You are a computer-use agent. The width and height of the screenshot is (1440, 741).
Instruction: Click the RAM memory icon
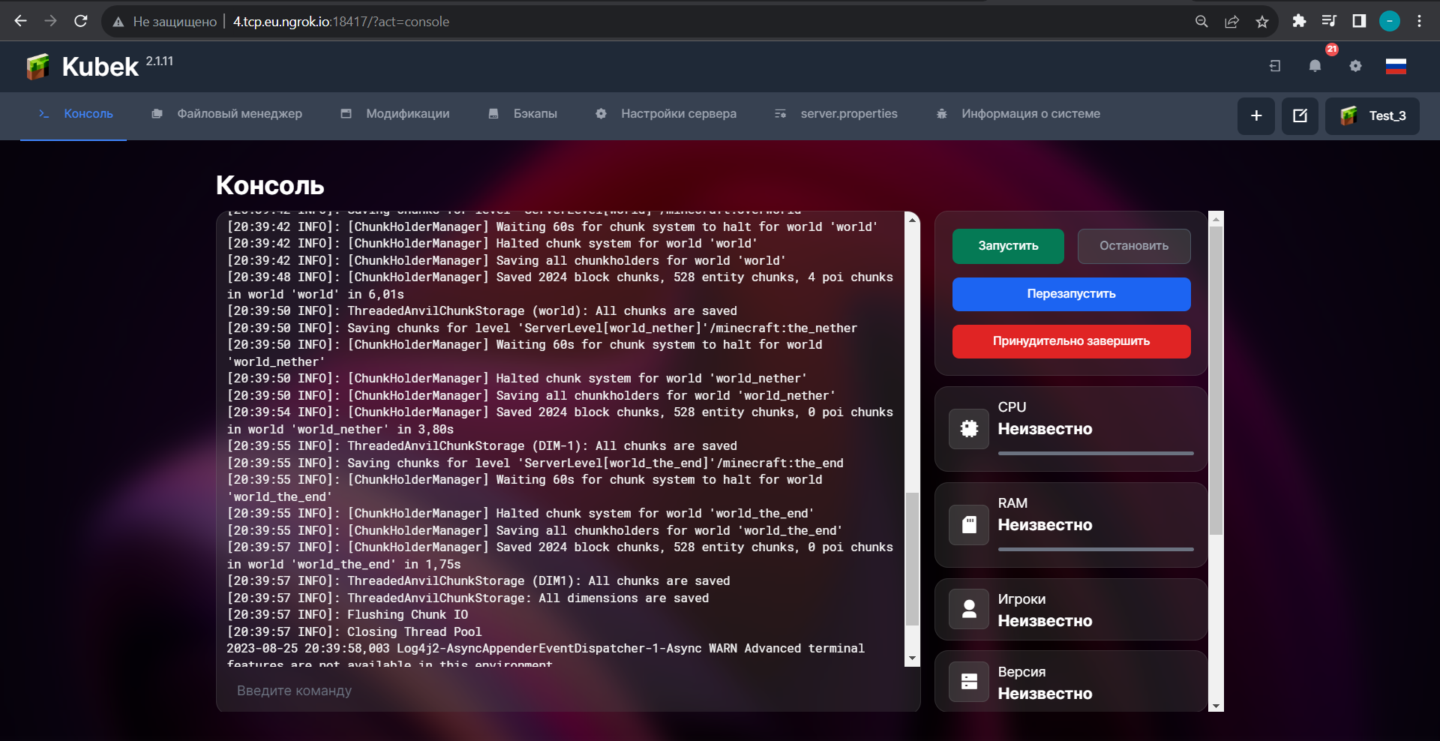968,524
